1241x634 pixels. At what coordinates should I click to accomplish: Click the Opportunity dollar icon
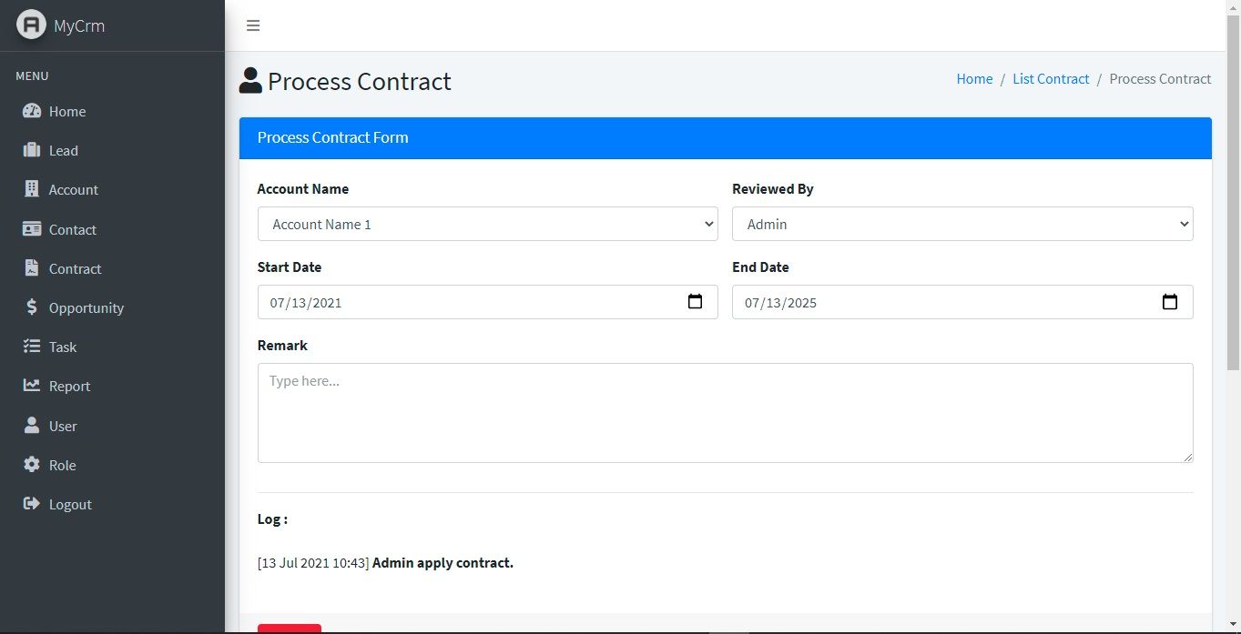click(32, 307)
